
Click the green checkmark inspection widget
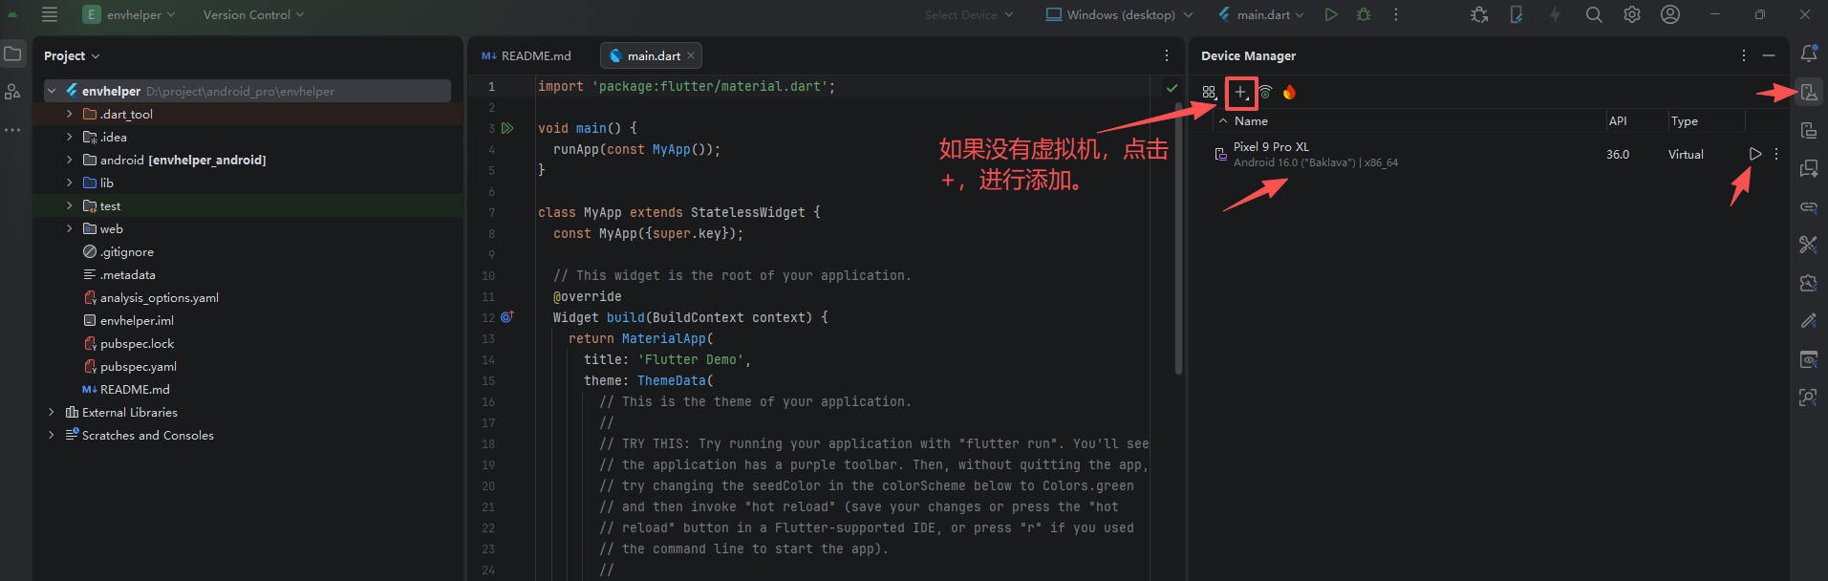(1172, 87)
